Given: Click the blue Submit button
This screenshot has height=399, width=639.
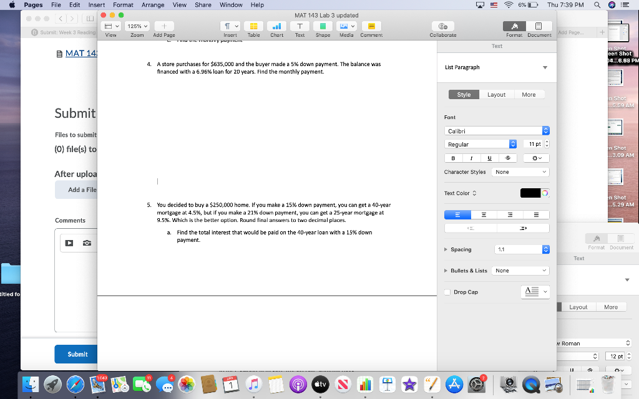Looking at the screenshot, I should pos(76,353).
